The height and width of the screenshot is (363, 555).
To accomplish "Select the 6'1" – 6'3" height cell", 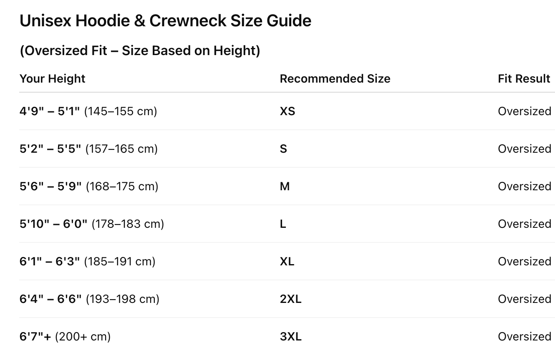I will [x=87, y=262].
